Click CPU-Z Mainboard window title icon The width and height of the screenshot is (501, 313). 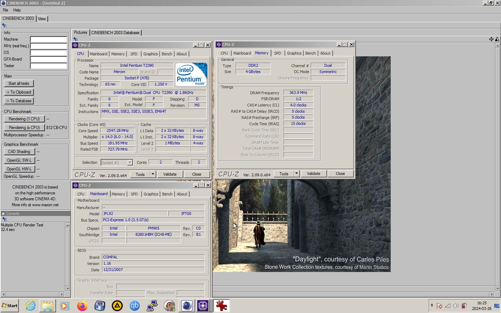click(75, 185)
